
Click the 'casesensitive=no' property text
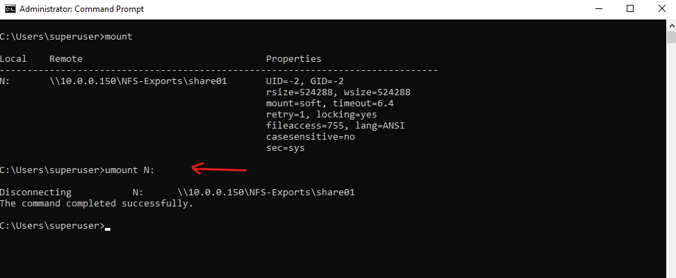[311, 137]
